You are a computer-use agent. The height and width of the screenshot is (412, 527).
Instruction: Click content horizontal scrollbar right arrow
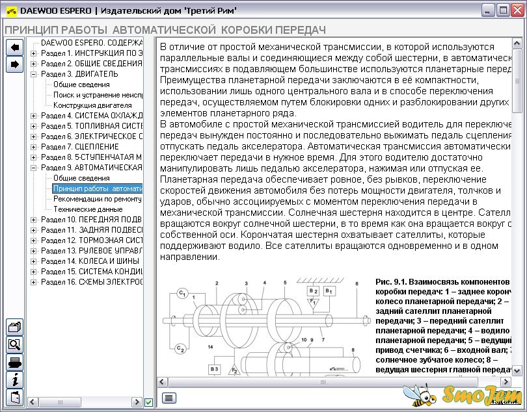[506, 381]
